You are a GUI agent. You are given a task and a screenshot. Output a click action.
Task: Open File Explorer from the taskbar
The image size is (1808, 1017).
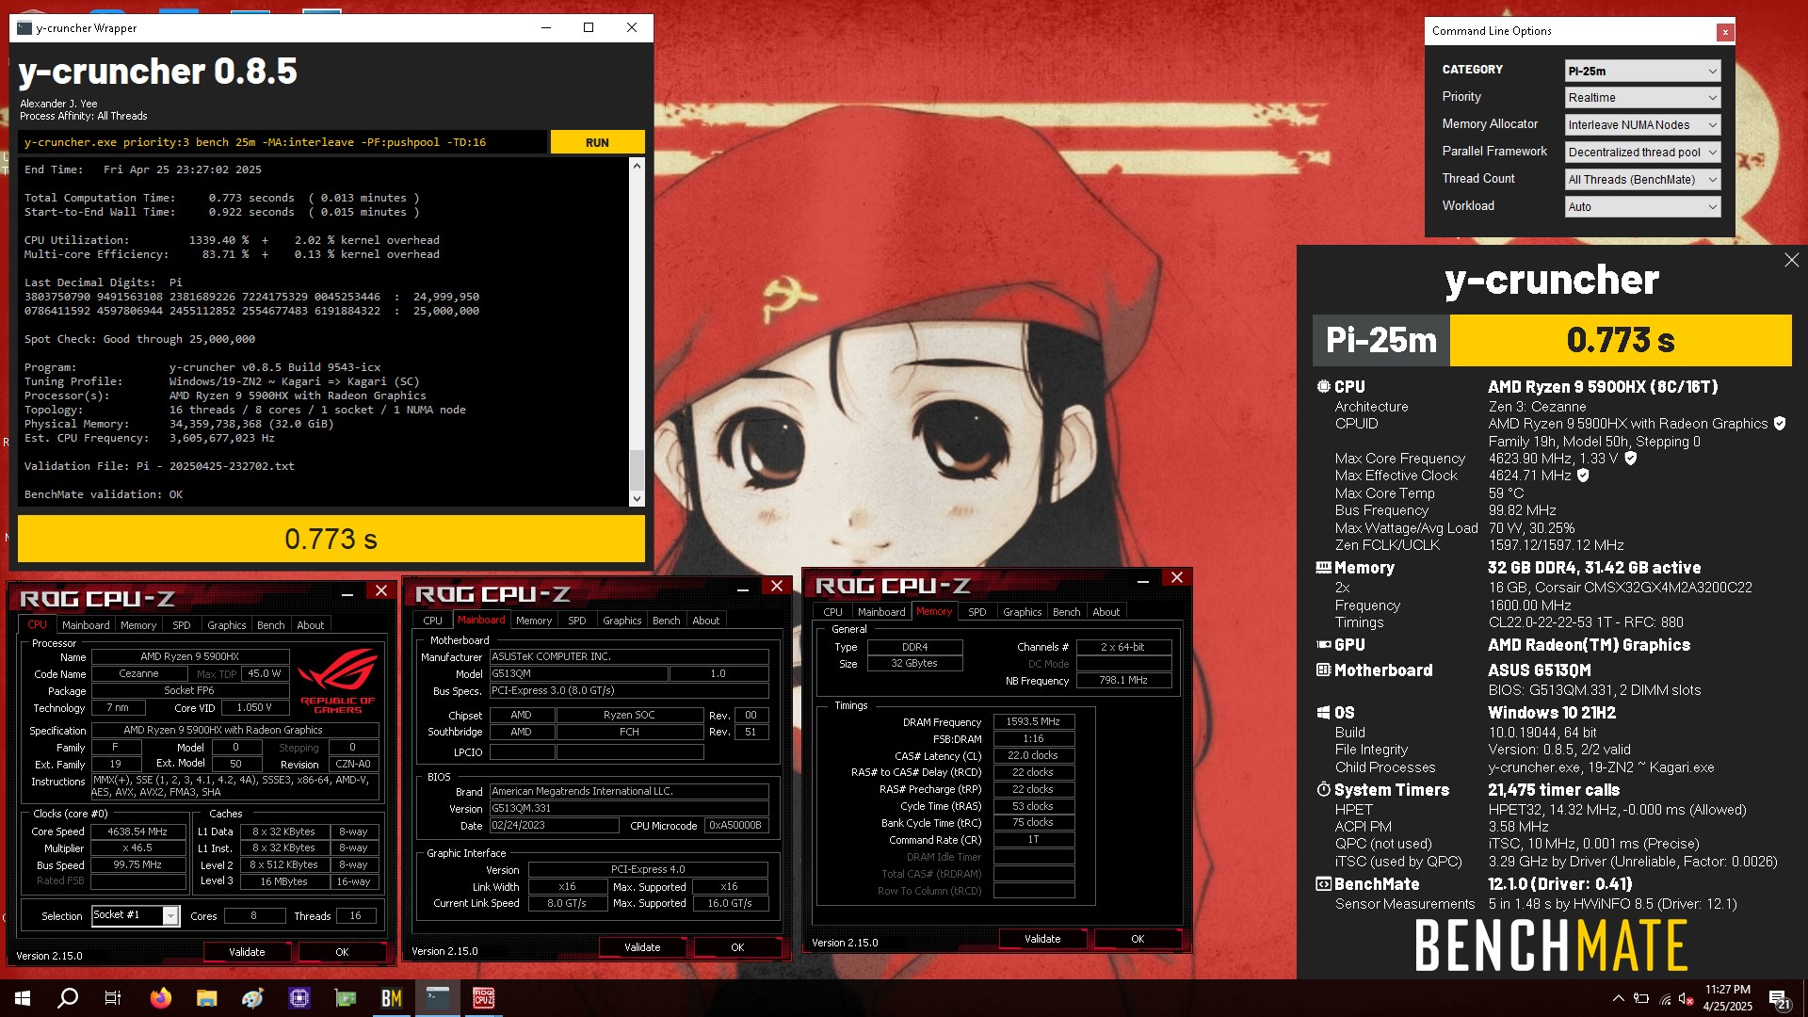click(207, 998)
